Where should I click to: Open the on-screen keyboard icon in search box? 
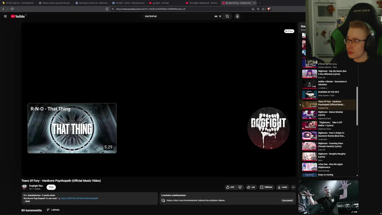[x=216, y=16]
